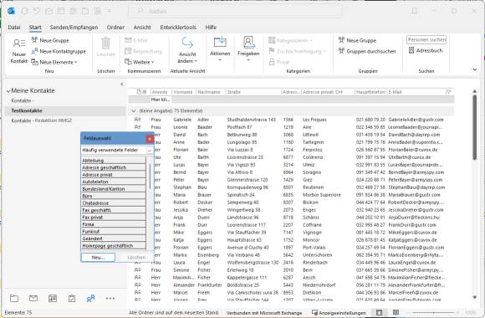Image resolution: width=485 pixels, height=318 pixels.
Task: Select contact Gabriele Adler's email
Action: [x=416, y=120]
